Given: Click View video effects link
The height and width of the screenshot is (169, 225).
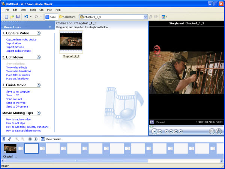Looking at the screenshot, I should click(16, 67).
